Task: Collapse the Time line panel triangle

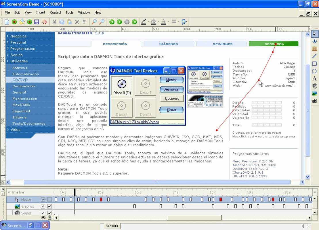Action: pyautogui.click(x=9, y=192)
